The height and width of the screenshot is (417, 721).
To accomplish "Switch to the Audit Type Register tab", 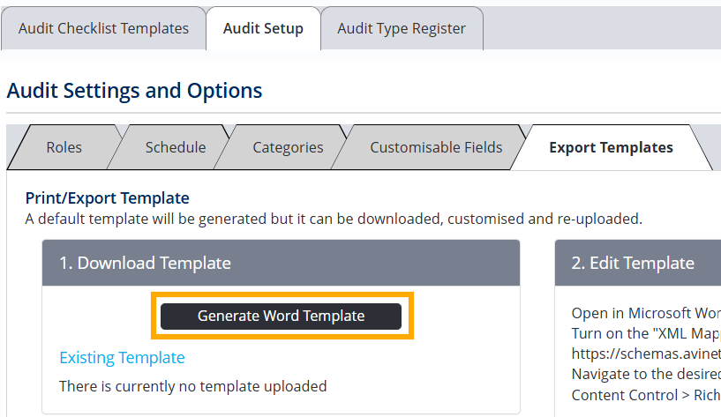I will click(401, 28).
